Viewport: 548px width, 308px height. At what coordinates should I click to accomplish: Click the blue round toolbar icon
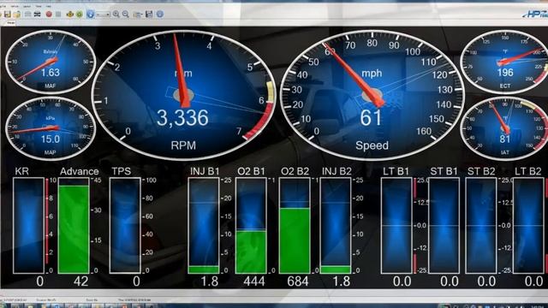point(90,14)
